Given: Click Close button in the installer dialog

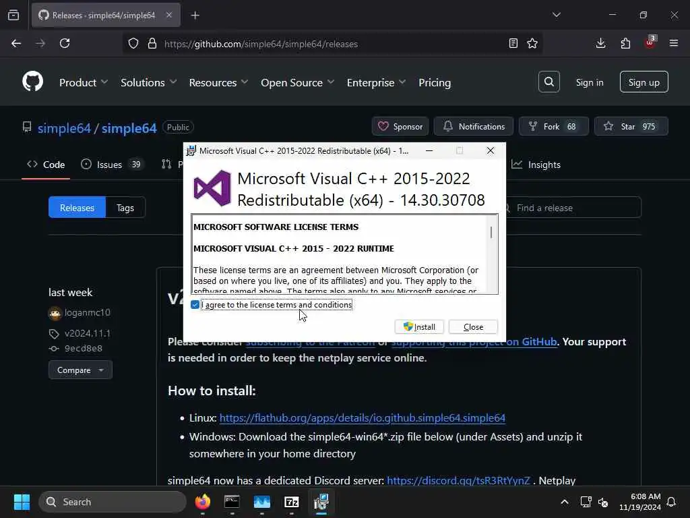Looking at the screenshot, I should pyautogui.click(x=473, y=327).
